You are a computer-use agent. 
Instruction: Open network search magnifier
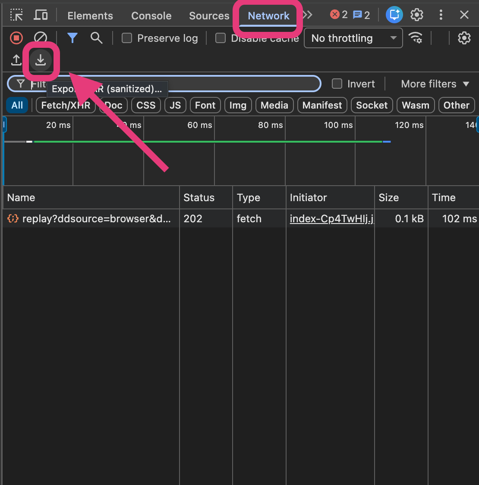pos(96,38)
